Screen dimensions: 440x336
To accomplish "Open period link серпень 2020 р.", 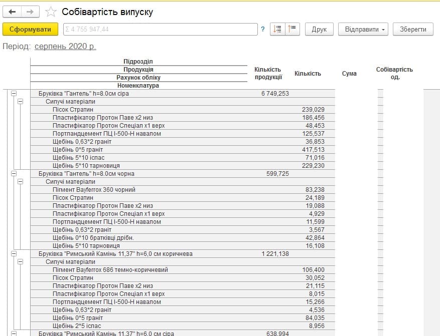I will pyautogui.click(x=65, y=46).
